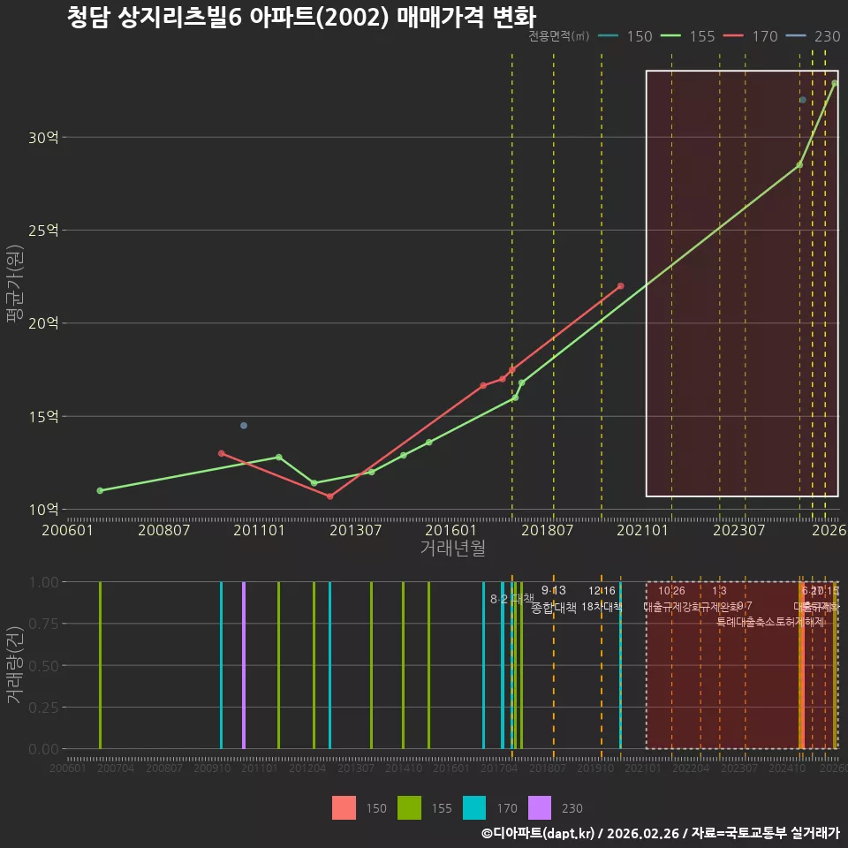Select the last red data point near 22억
This screenshot has height=848, width=848.
621,286
